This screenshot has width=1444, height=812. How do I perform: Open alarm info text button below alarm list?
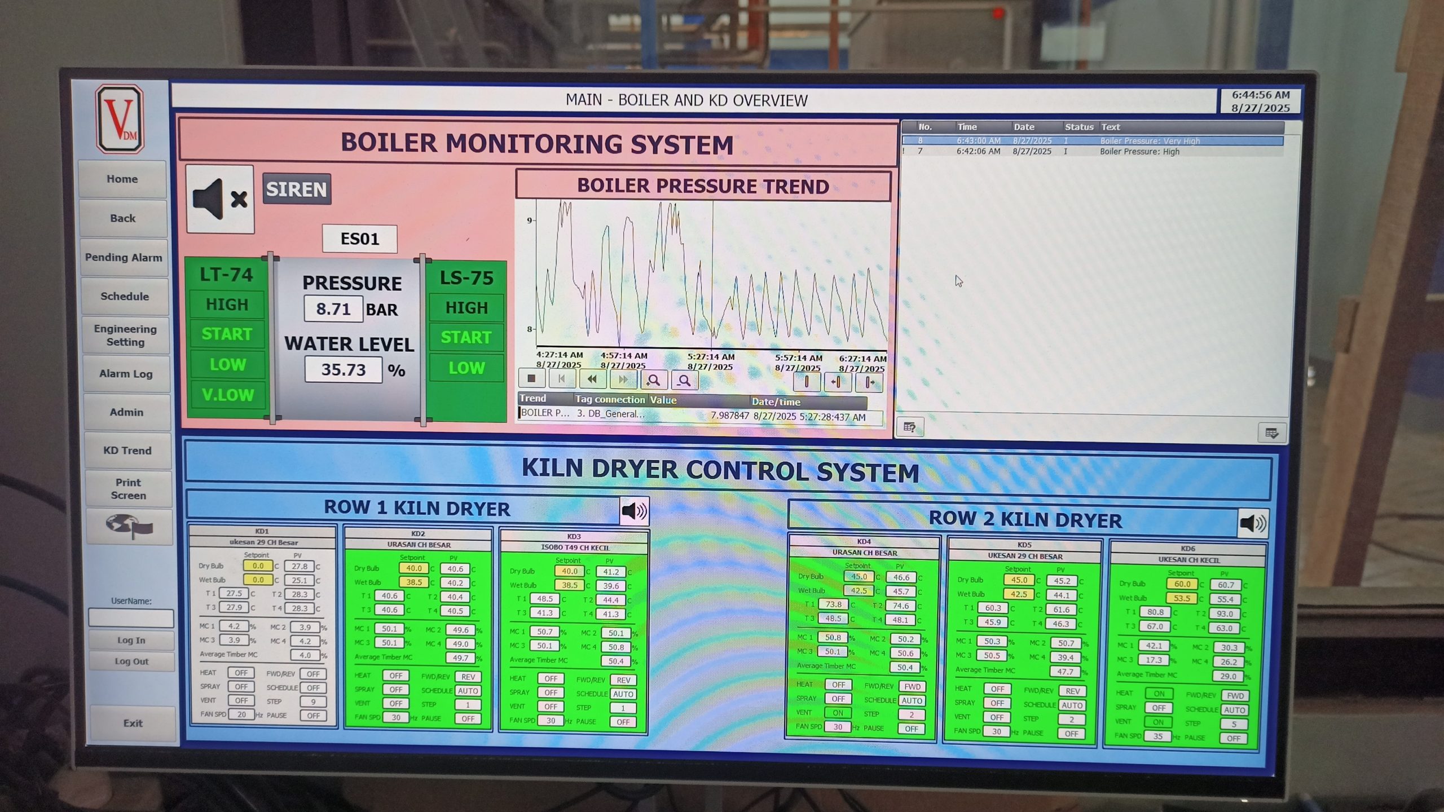pyautogui.click(x=910, y=427)
